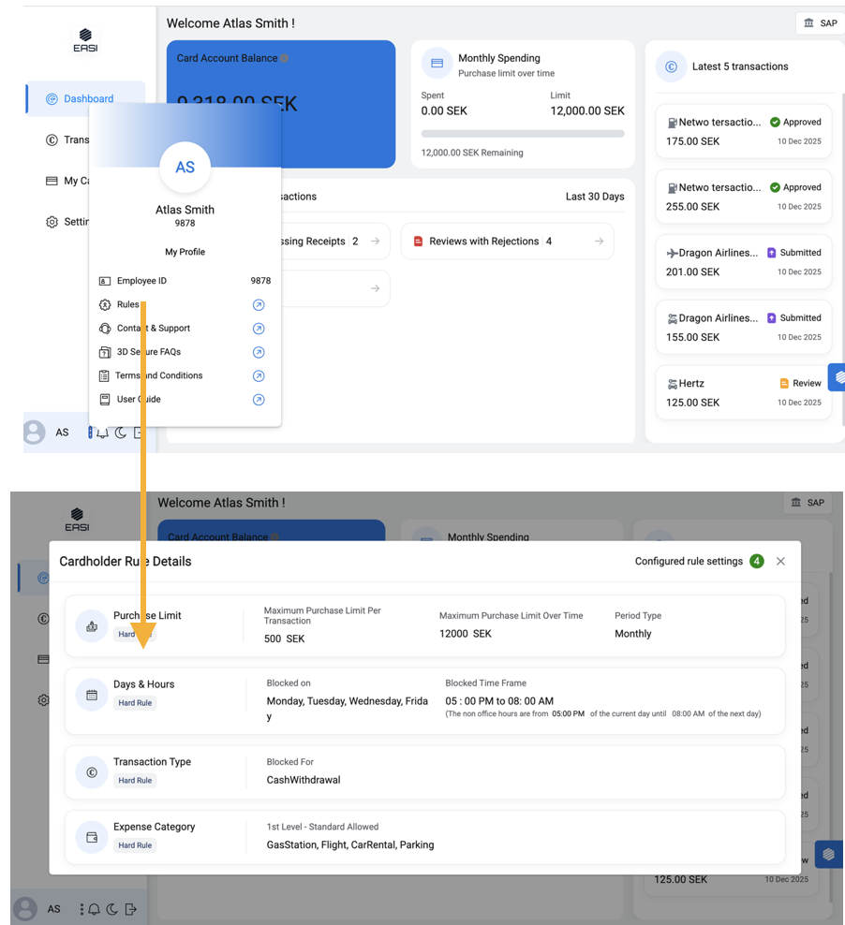Screen dimensions: 845x925
Task: Click the Contact & Support arrow icon
Action: (259, 329)
